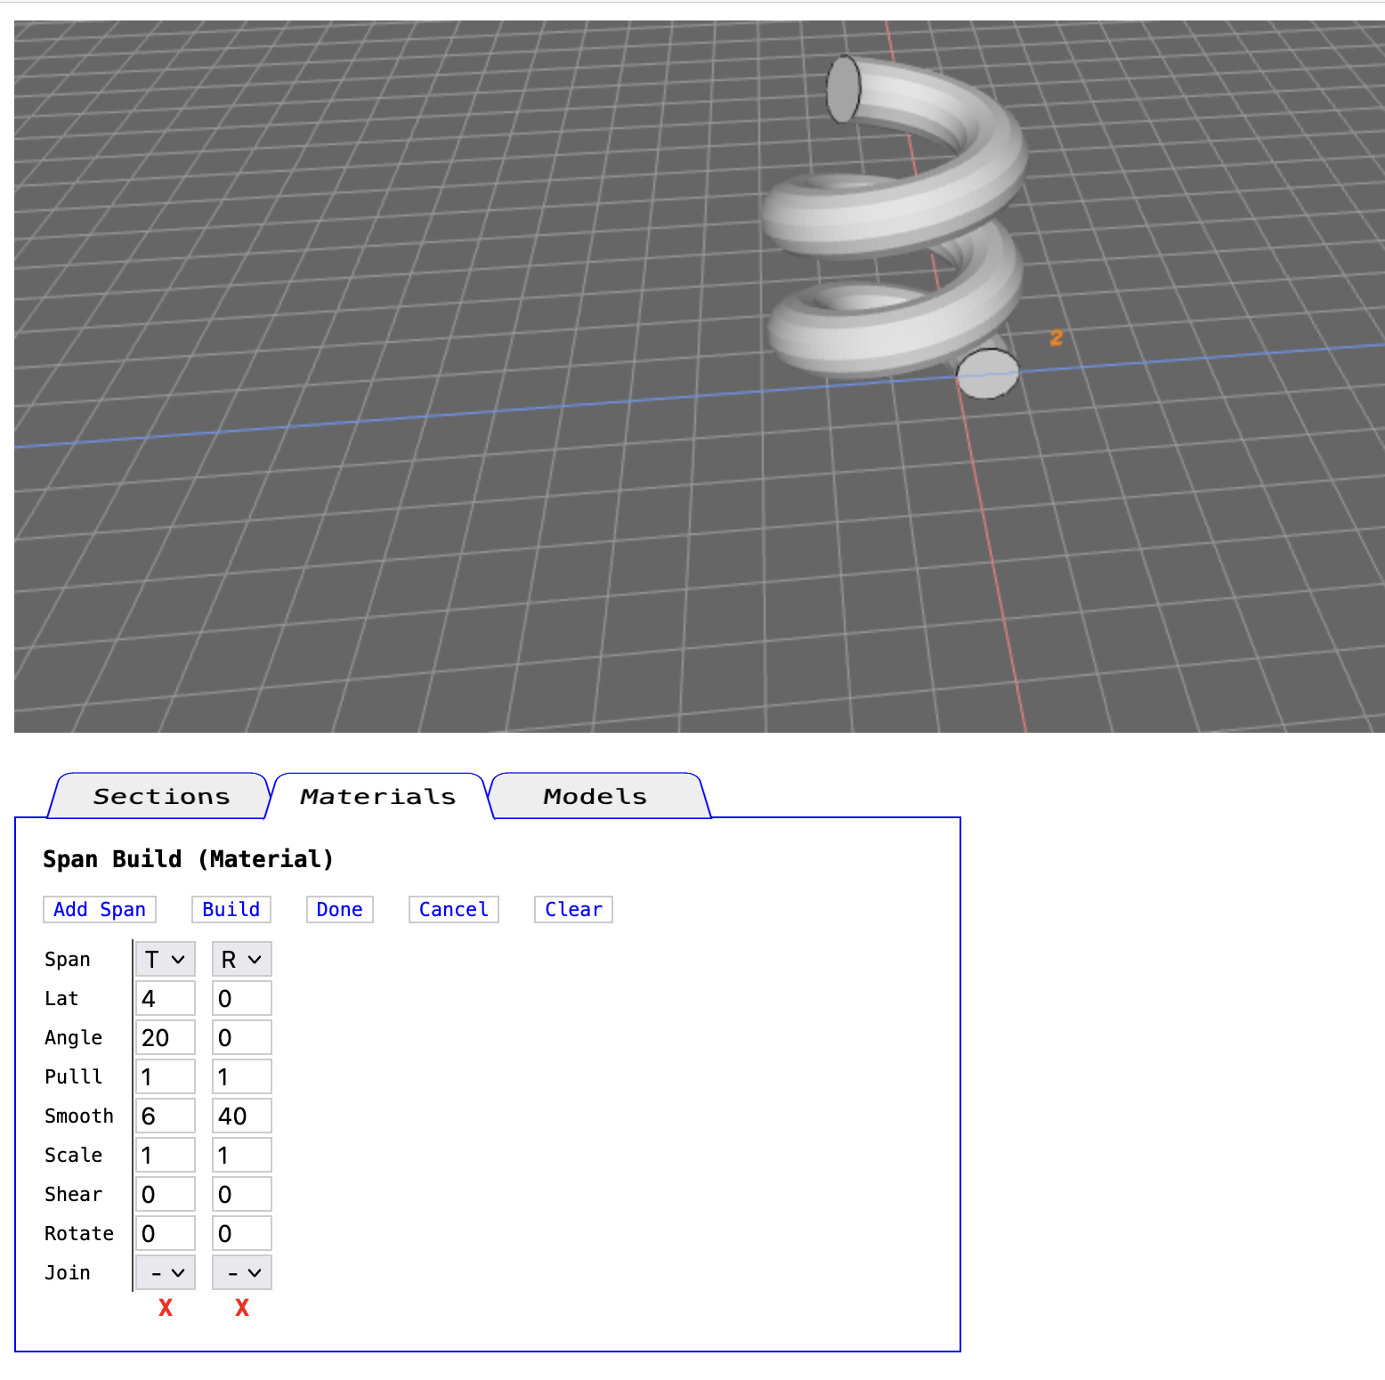Select the Smooth field with value 6
This screenshot has height=1380, width=1385.
pos(165,1116)
